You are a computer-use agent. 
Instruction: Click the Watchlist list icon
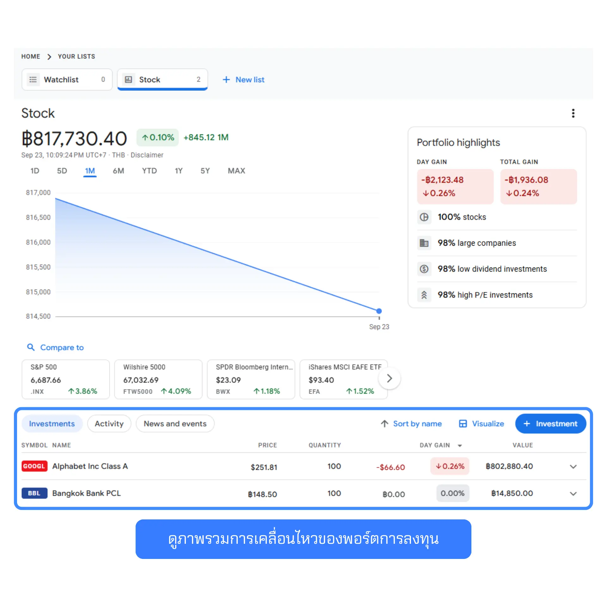tap(33, 80)
